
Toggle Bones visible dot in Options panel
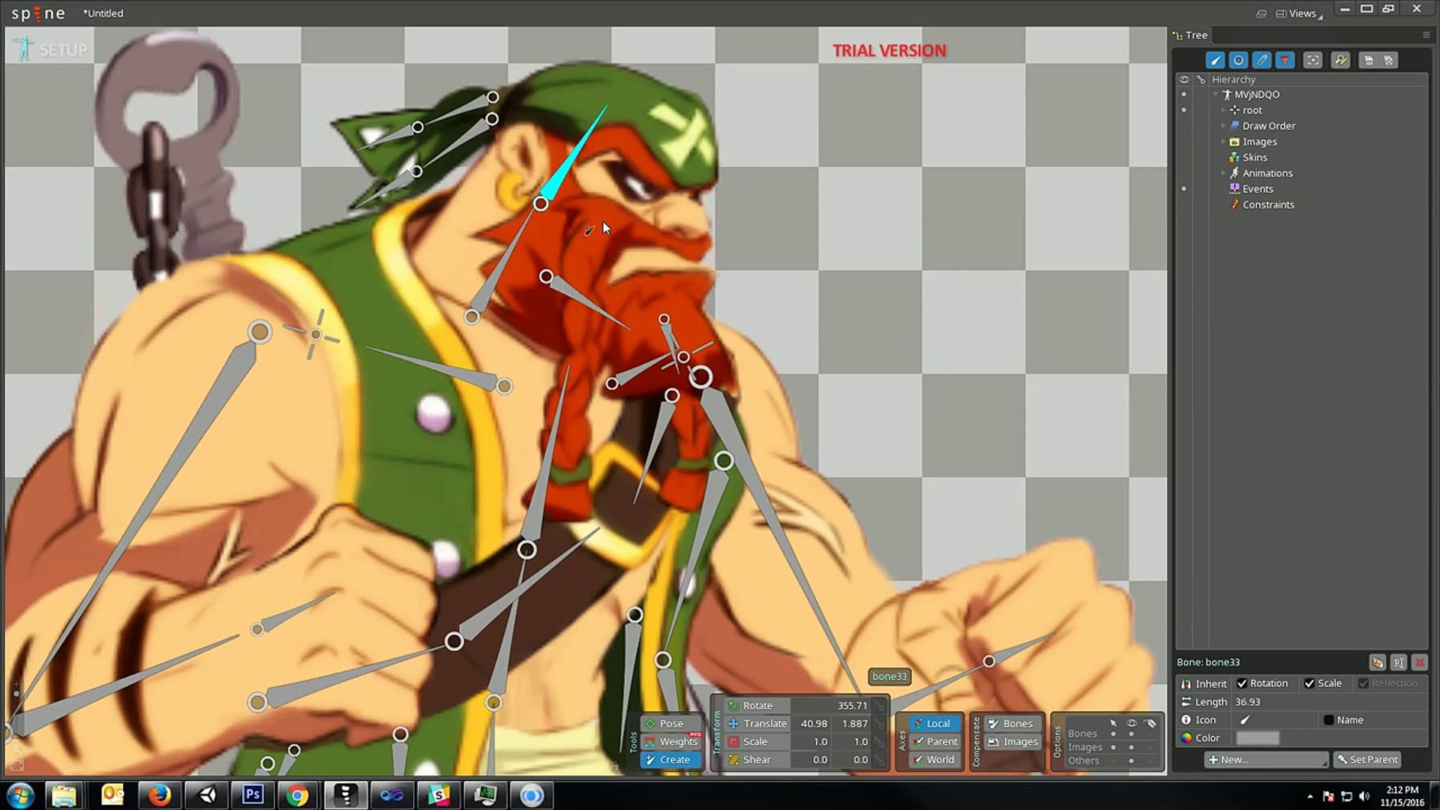click(x=1132, y=734)
